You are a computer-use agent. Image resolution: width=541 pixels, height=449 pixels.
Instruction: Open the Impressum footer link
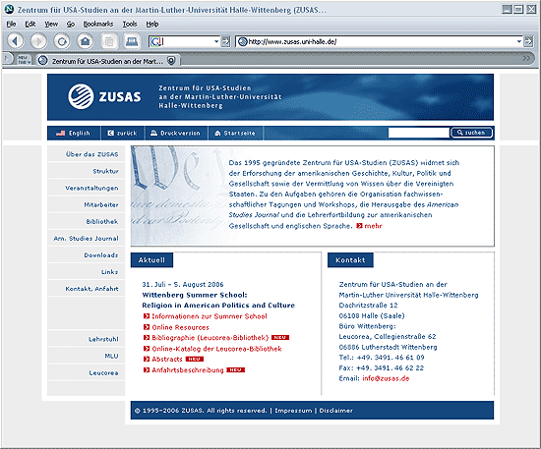click(x=293, y=411)
